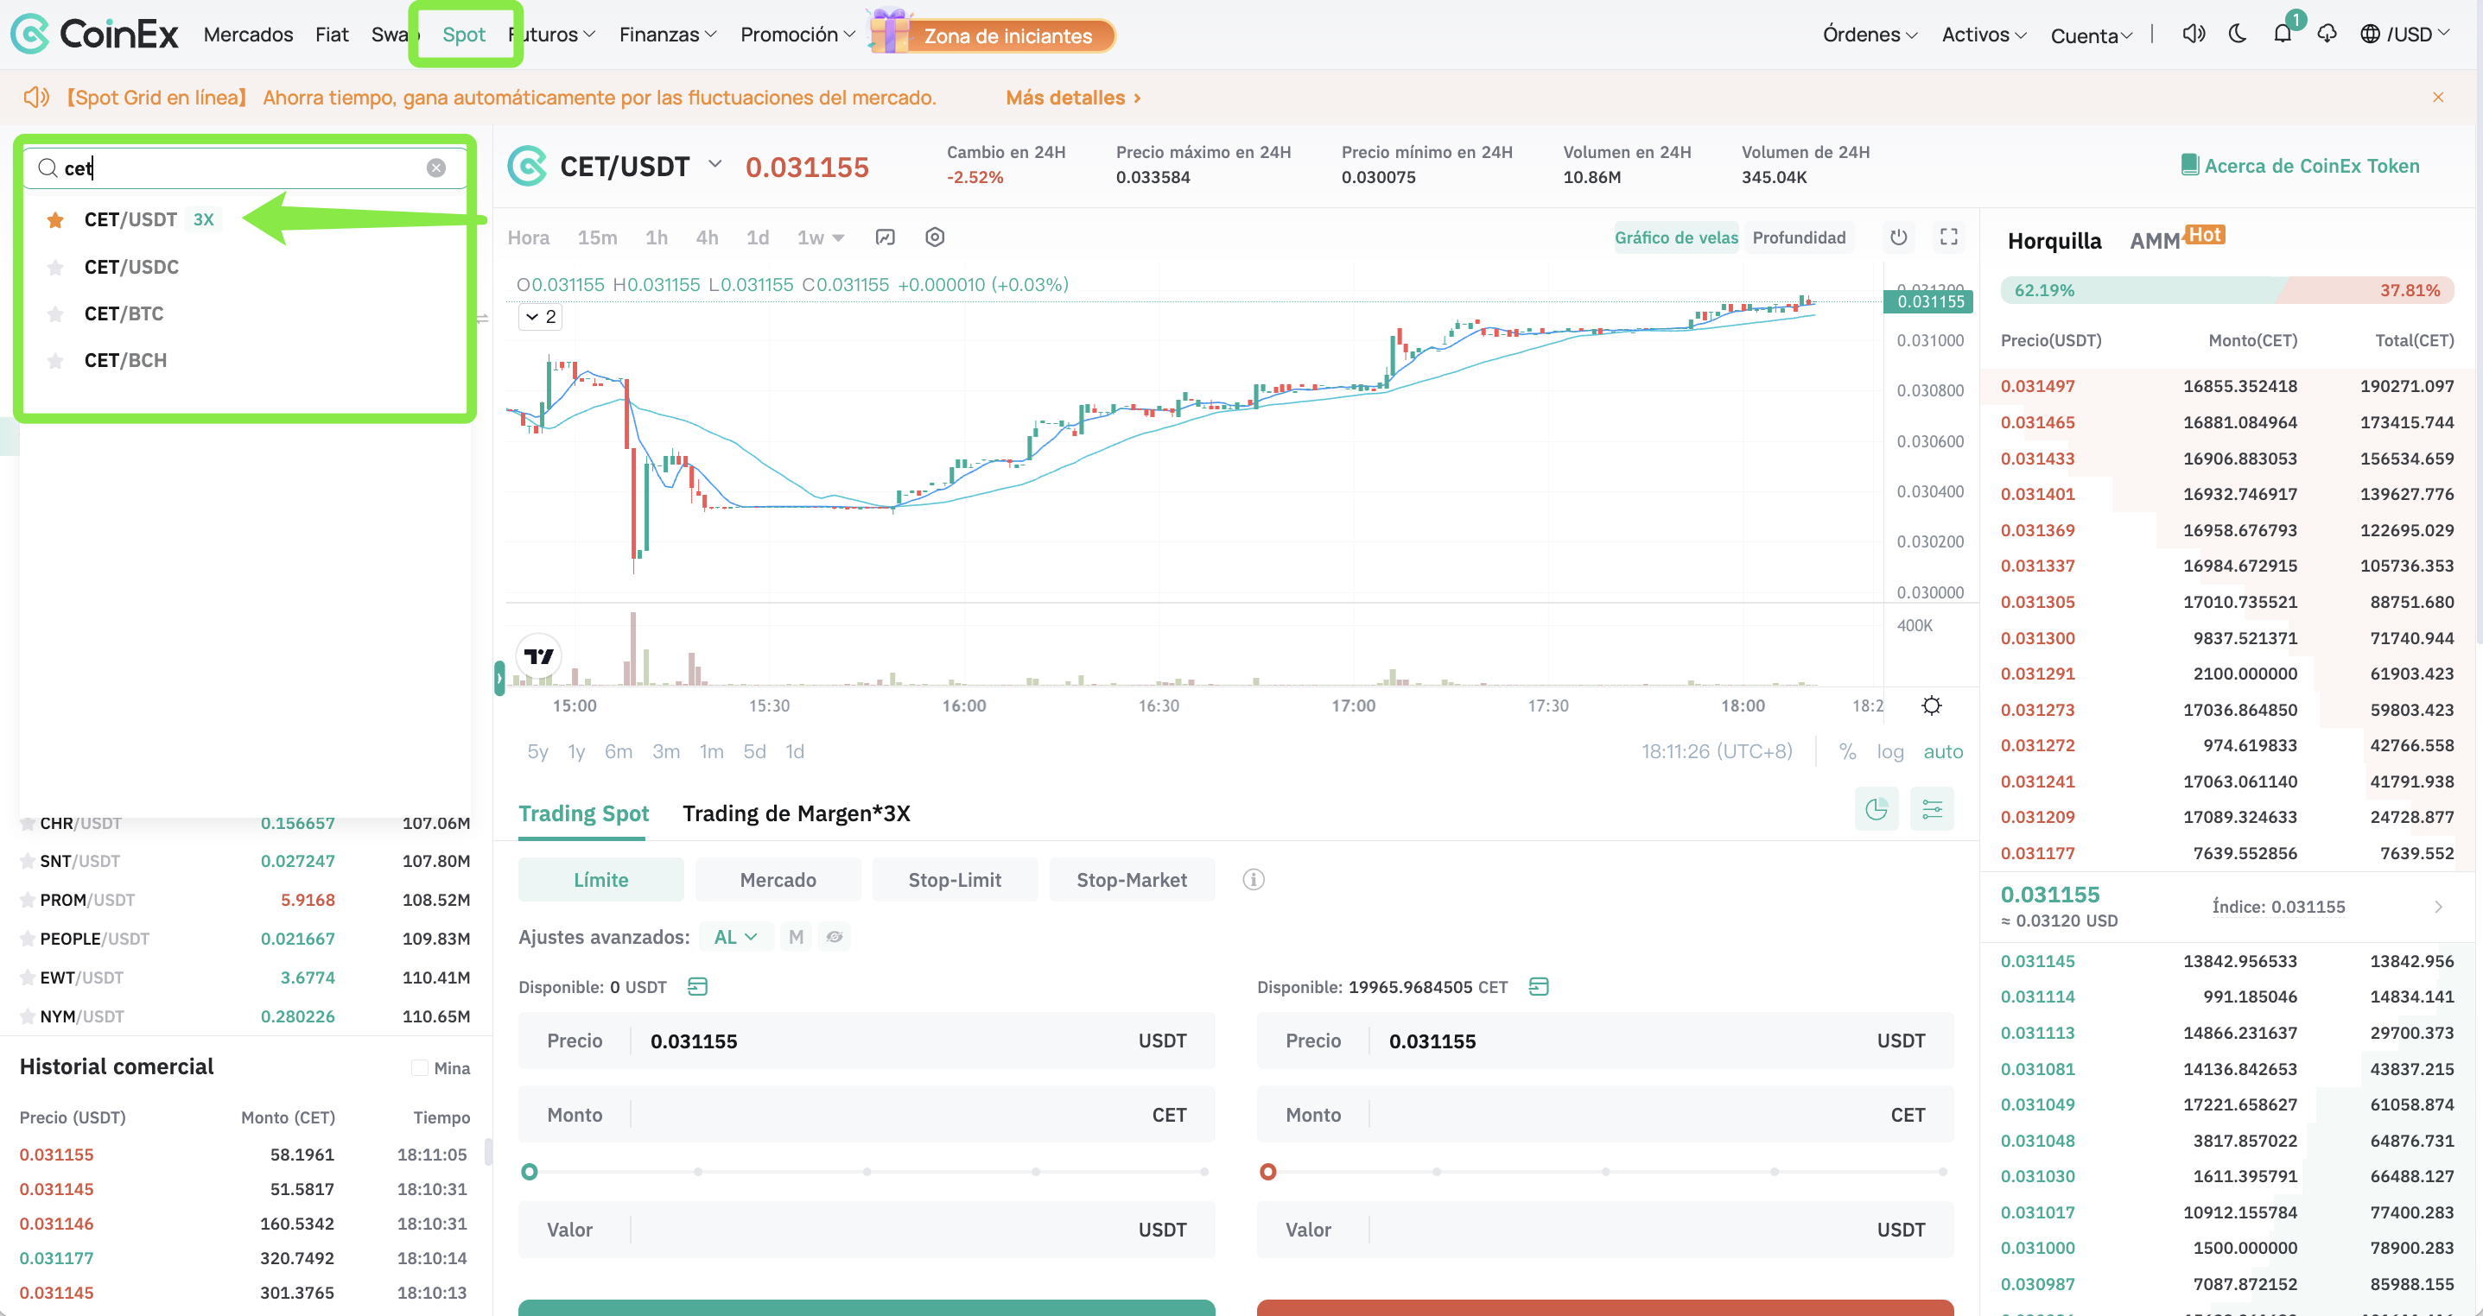Click the buy amount slider handle
The height and width of the screenshot is (1316, 2483).
tap(530, 1172)
